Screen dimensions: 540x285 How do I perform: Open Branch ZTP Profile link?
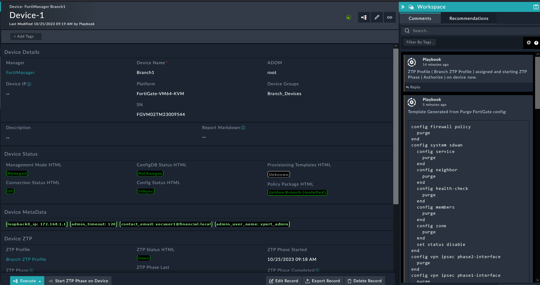(26, 259)
